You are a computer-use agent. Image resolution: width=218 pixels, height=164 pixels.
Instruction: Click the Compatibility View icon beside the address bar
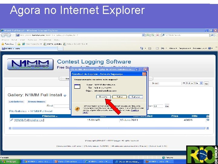148,35
